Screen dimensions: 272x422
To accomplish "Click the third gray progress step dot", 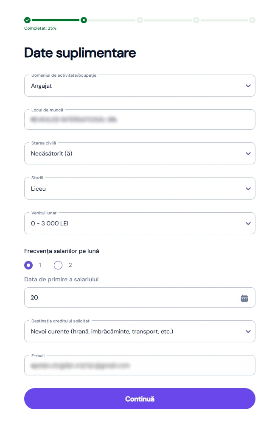I will 140,19.
